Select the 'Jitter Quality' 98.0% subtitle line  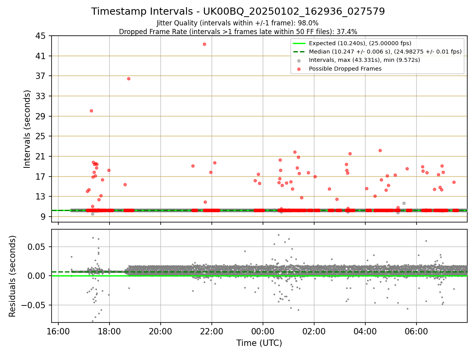click(x=238, y=23)
